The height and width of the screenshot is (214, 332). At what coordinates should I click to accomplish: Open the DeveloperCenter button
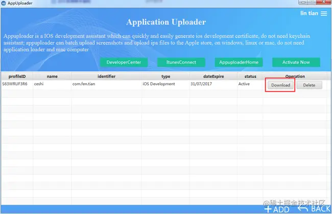coord(124,62)
